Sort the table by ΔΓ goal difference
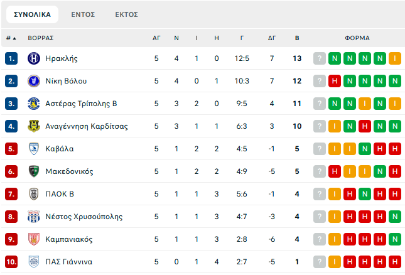 click(272, 38)
